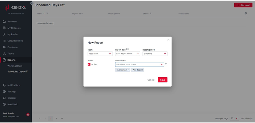Click the info icon beside Report date
Image resolution: width=255 pixels, height=123 pixels.
[x=127, y=49]
